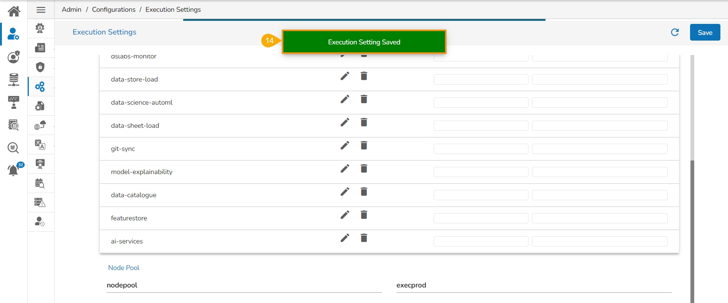Click the nodepool key field
The image size is (728, 303).
coord(244,286)
